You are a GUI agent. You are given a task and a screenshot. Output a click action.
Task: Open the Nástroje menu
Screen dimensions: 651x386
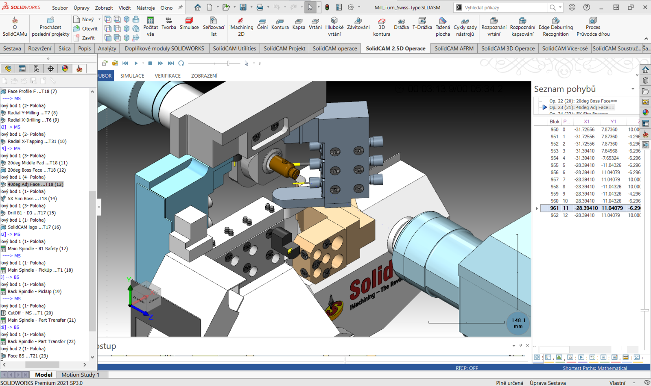[x=146, y=8]
